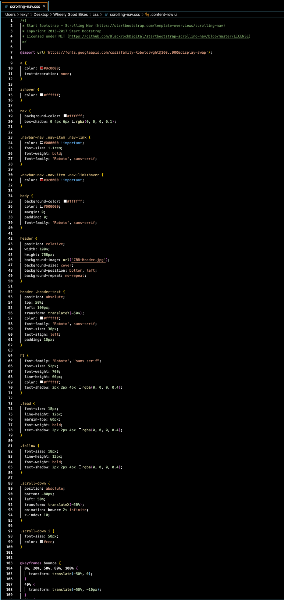Click the h1 text-shadow rgba color swatch
The height and width of the screenshot is (600, 284).
coord(80,387)
